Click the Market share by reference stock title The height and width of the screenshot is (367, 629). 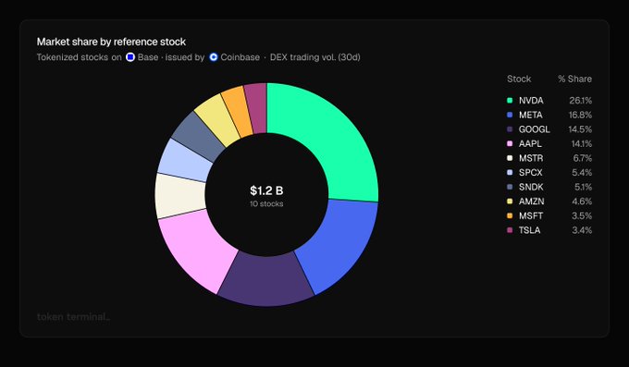coord(112,42)
